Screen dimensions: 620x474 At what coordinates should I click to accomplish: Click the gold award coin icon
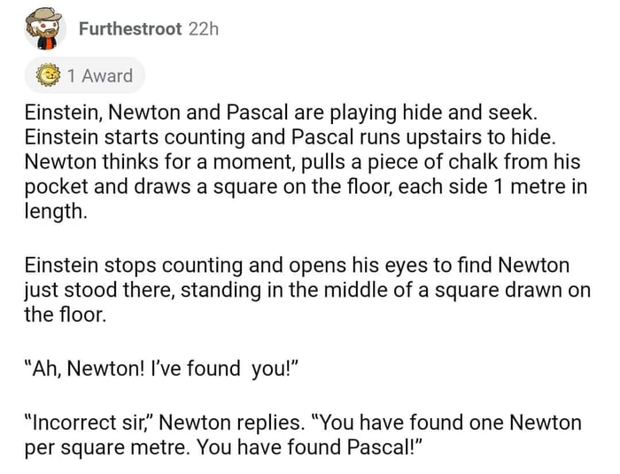pyautogui.click(x=47, y=76)
